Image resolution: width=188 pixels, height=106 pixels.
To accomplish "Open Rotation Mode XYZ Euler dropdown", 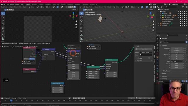I will pyautogui.click(x=177, y=61).
